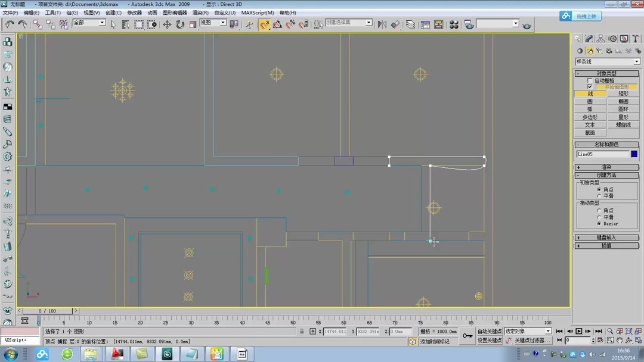Open the Mirror tool
This screenshot has width=644, height=362.
382,24
